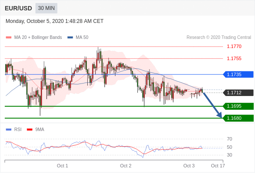
Task: Click the 30 MIN timeframe button
Action: click(46, 8)
